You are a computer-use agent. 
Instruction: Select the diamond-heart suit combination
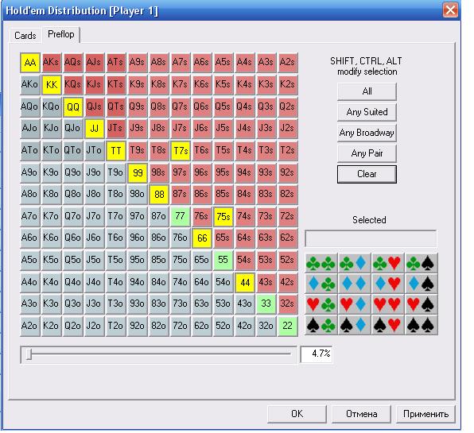point(388,284)
